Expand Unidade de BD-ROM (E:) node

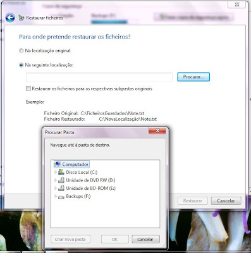pos(56,188)
